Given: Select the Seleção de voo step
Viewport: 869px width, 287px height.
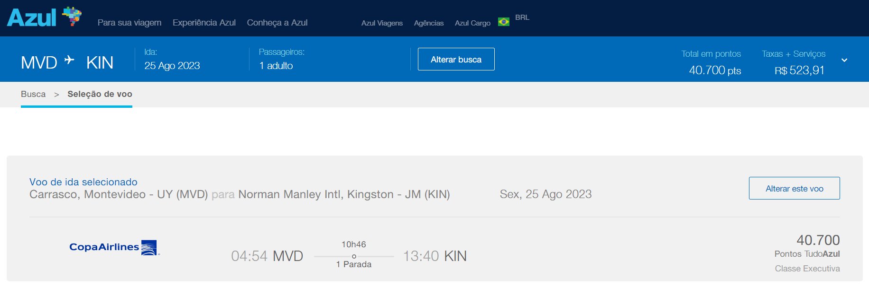Looking at the screenshot, I should [x=100, y=94].
